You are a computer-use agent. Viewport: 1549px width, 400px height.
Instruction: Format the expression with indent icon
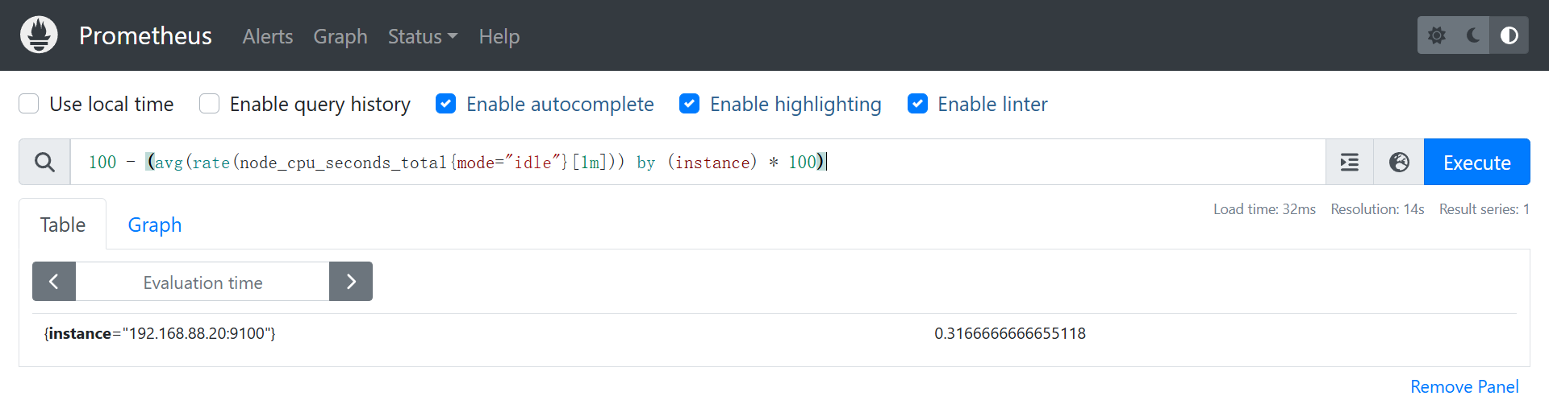click(x=1350, y=163)
